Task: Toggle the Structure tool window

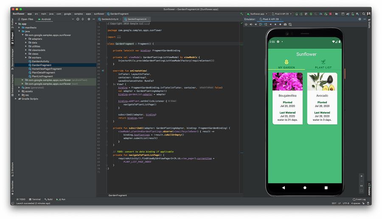Action: [12, 169]
